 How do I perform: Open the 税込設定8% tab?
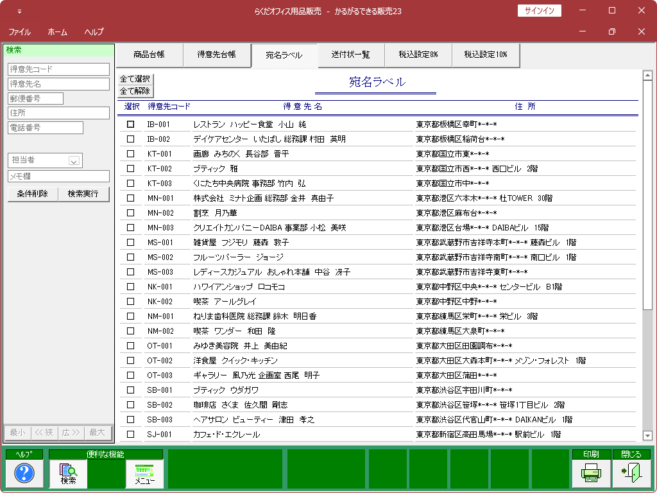coord(418,55)
